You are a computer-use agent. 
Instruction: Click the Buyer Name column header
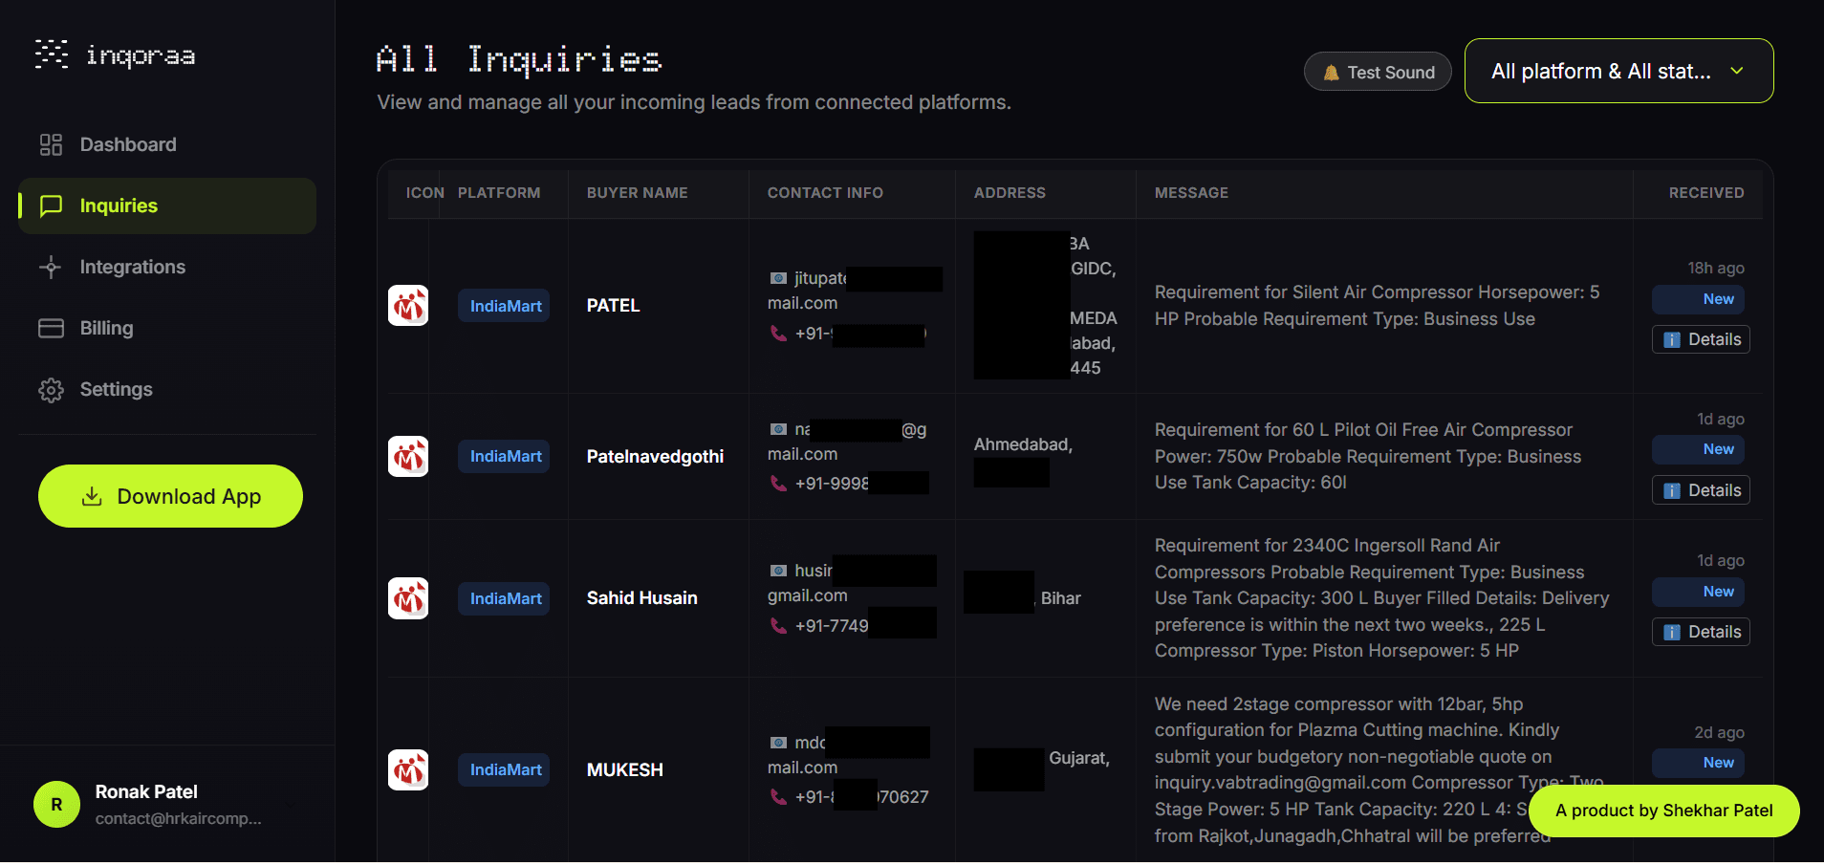tap(637, 193)
